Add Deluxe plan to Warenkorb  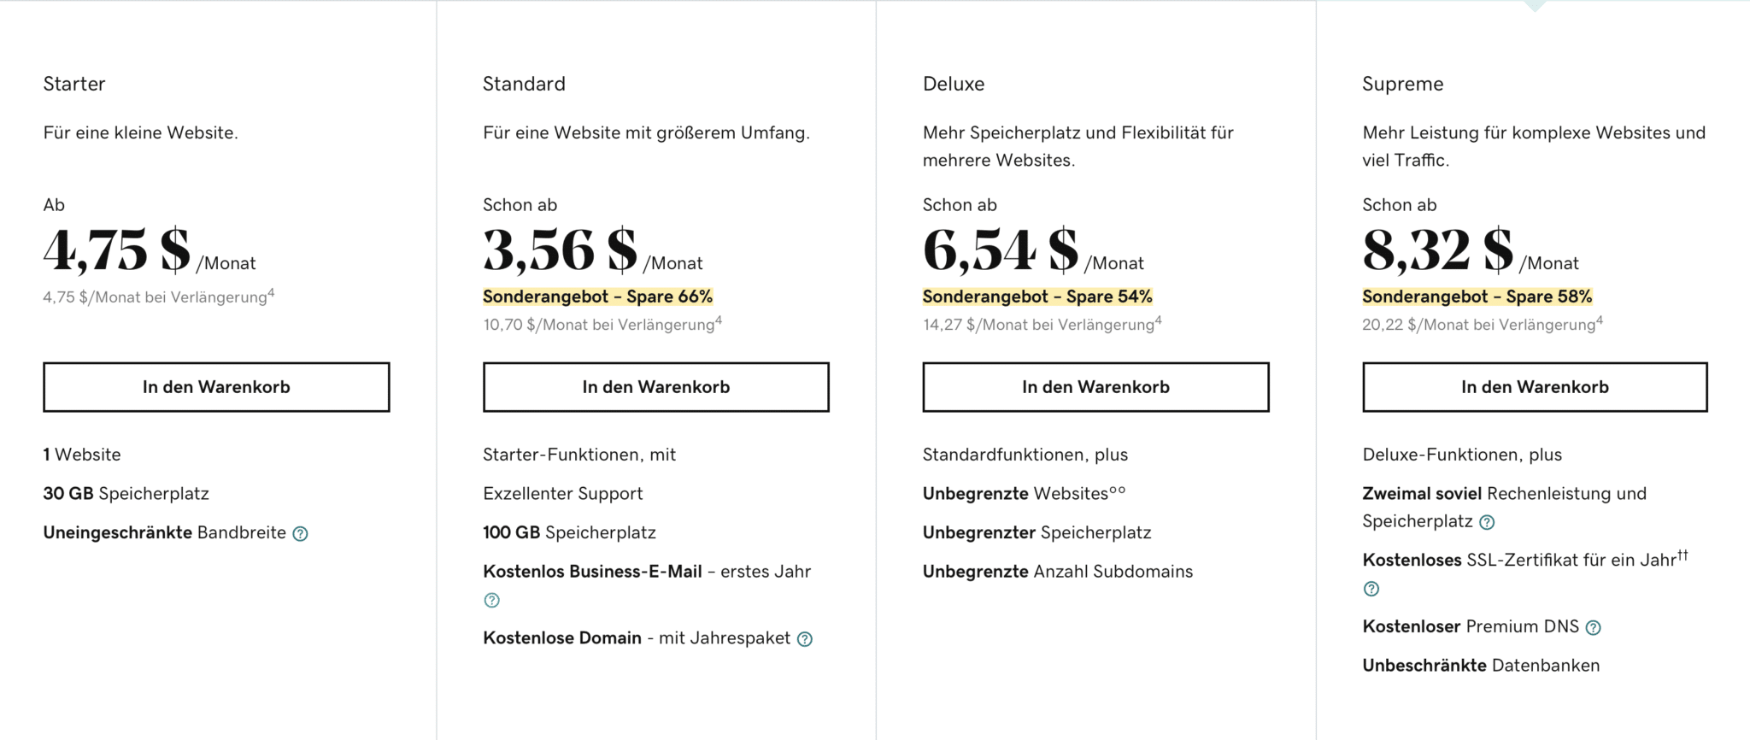pos(1095,387)
